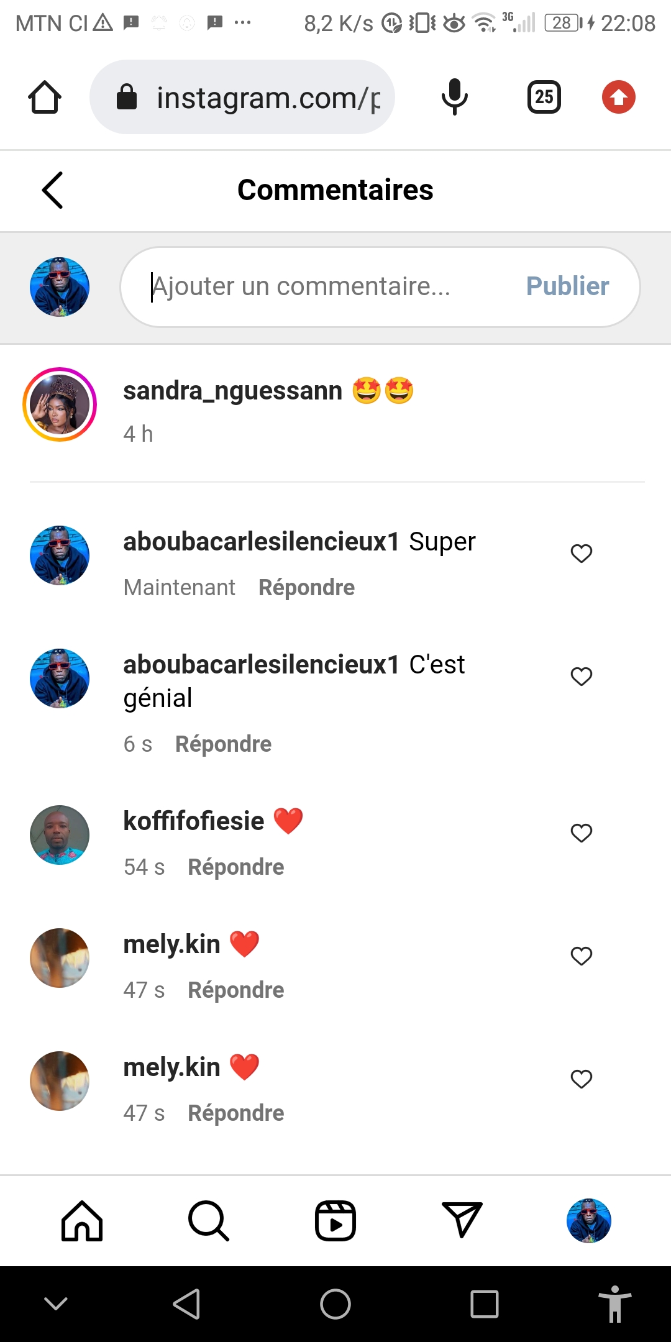Go back using the Commentaires back arrow
The image size is (671, 1342).
click(53, 190)
